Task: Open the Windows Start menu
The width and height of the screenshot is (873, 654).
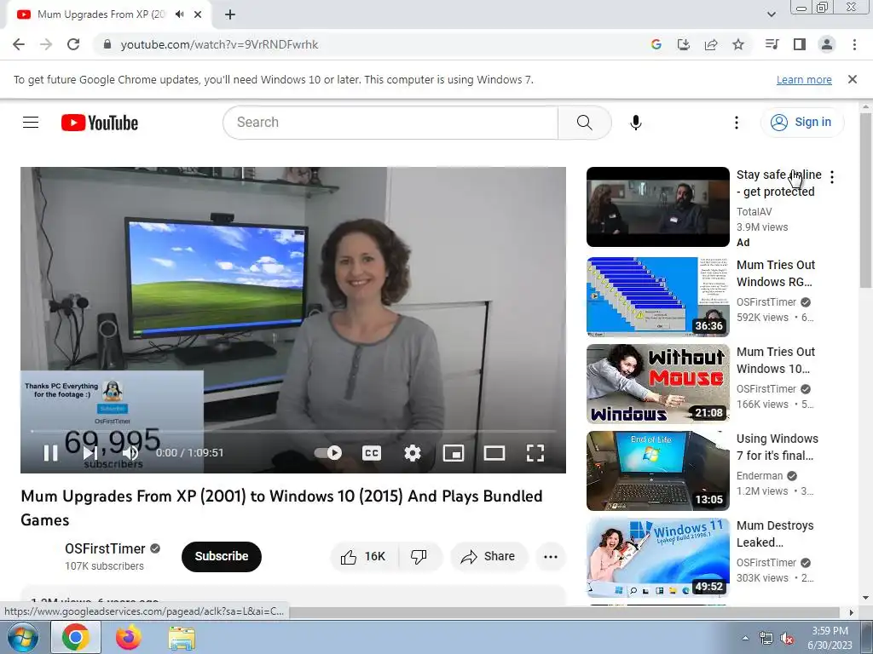Action: [23, 637]
